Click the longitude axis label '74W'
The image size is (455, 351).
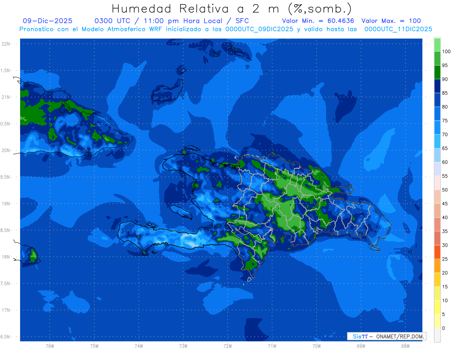point(139,346)
